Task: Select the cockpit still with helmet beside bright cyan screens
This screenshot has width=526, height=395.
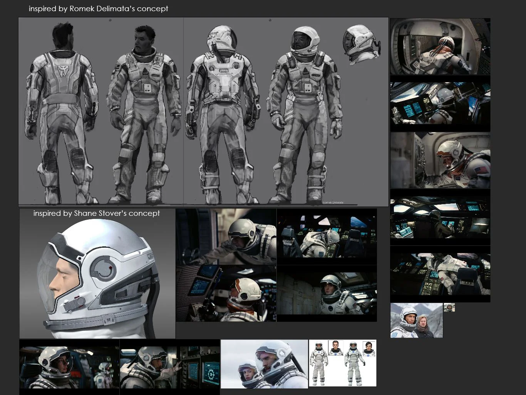Action: (440, 103)
